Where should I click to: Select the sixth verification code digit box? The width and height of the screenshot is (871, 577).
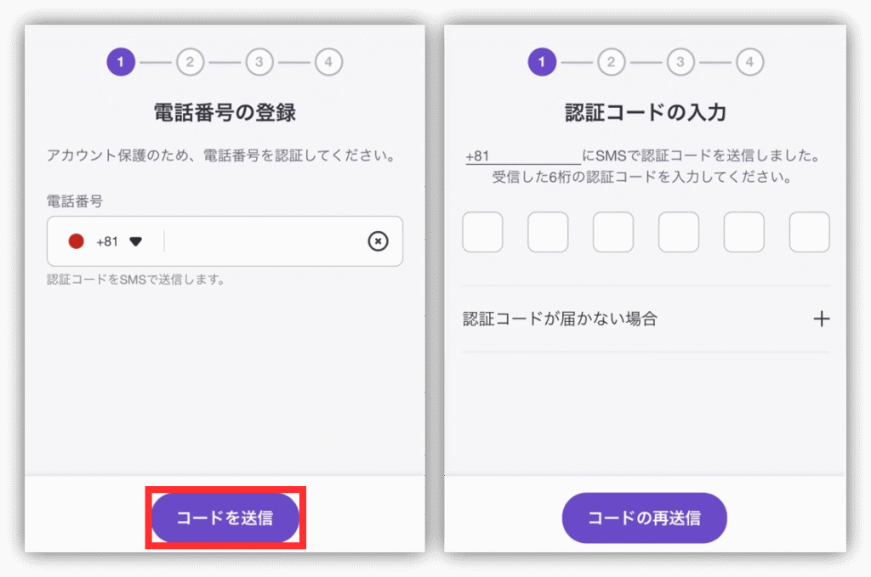(x=810, y=232)
